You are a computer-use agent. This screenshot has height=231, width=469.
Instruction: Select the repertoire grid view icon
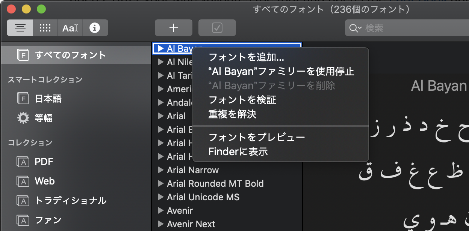pyautogui.click(x=45, y=28)
